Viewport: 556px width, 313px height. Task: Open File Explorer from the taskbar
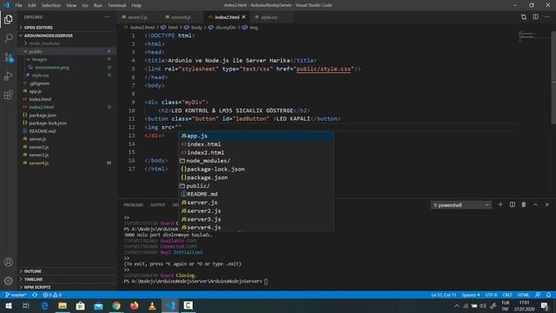click(x=63, y=305)
